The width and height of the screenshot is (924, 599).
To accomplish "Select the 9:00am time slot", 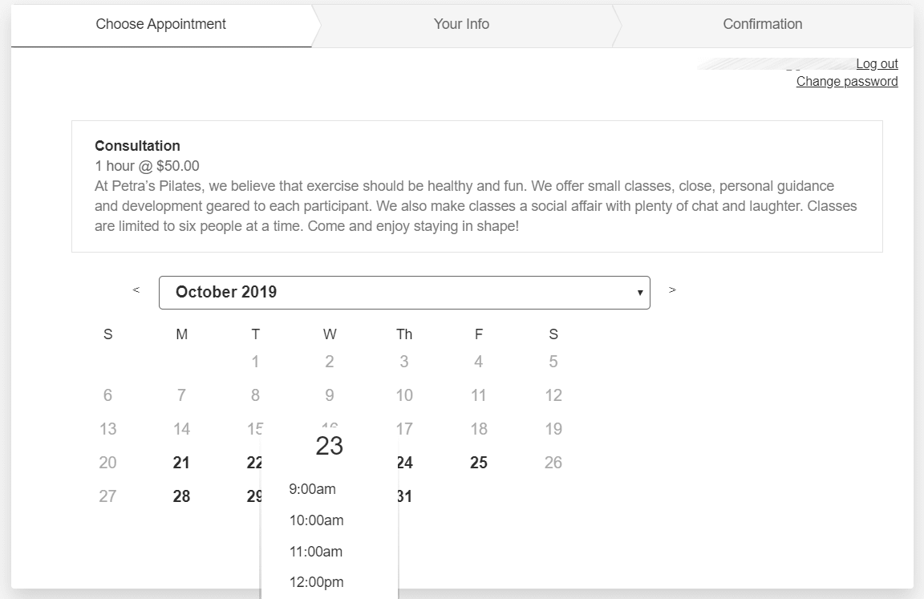I will click(x=313, y=489).
